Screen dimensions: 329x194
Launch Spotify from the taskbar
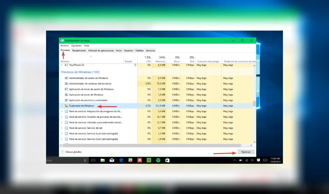pos(158,160)
